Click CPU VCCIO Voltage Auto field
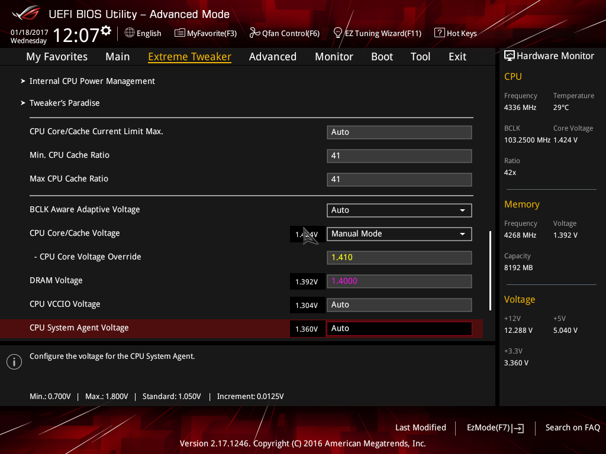This screenshot has width=606, height=454. 399,305
